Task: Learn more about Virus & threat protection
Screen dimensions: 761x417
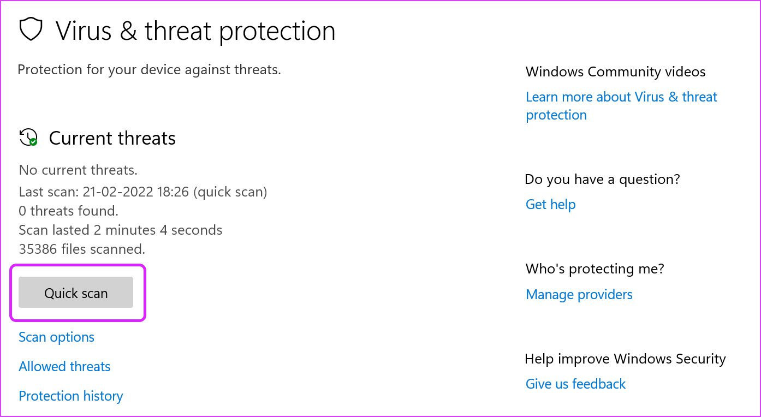Action: click(x=621, y=105)
